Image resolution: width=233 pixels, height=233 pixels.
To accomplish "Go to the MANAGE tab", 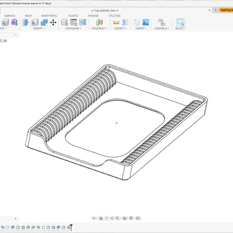I will [93, 16].
